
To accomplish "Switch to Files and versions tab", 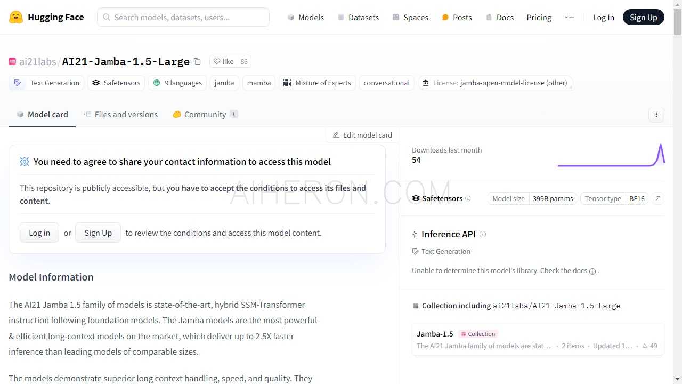I will (x=120, y=114).
